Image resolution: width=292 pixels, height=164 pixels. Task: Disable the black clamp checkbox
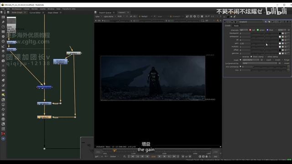point(251,56)
